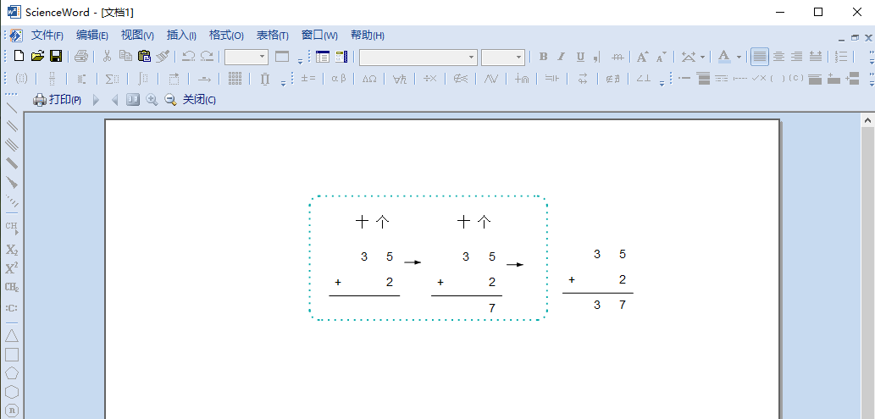Viewport: 875px width, 419px height.
Task: Insert a matrix grid template
Action: coord(235,79)
